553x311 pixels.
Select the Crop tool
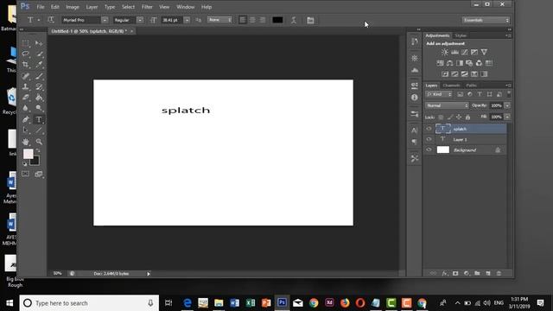click(x=25, y=65)
